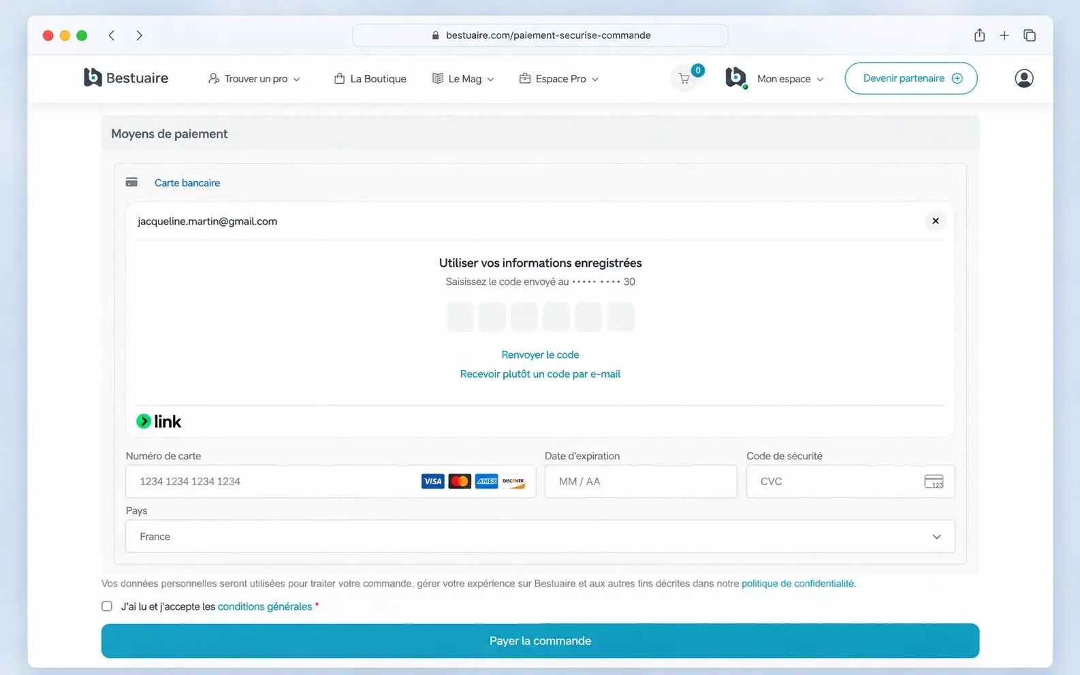
Task: Open La Boutique menu item
Action: point(370,79)
